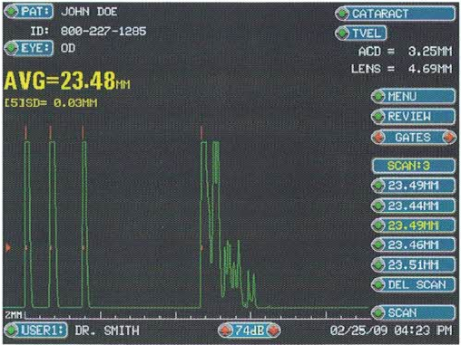Click the green dot icon on REVIEW
Viewport: 461px width, 345px height.
[x=378, y=117]
